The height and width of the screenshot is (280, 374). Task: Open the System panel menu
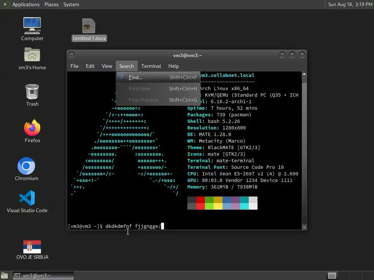click(x=71, y=4)
